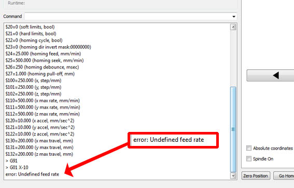Click the left arrow jog button
Image resolution: width=294 pixels, height=188 pixels.
(x=270, y=75)
